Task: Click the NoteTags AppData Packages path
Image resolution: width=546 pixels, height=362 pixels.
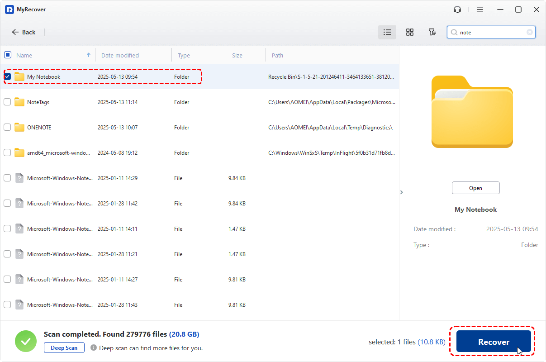Action: [x=331, y=102]
